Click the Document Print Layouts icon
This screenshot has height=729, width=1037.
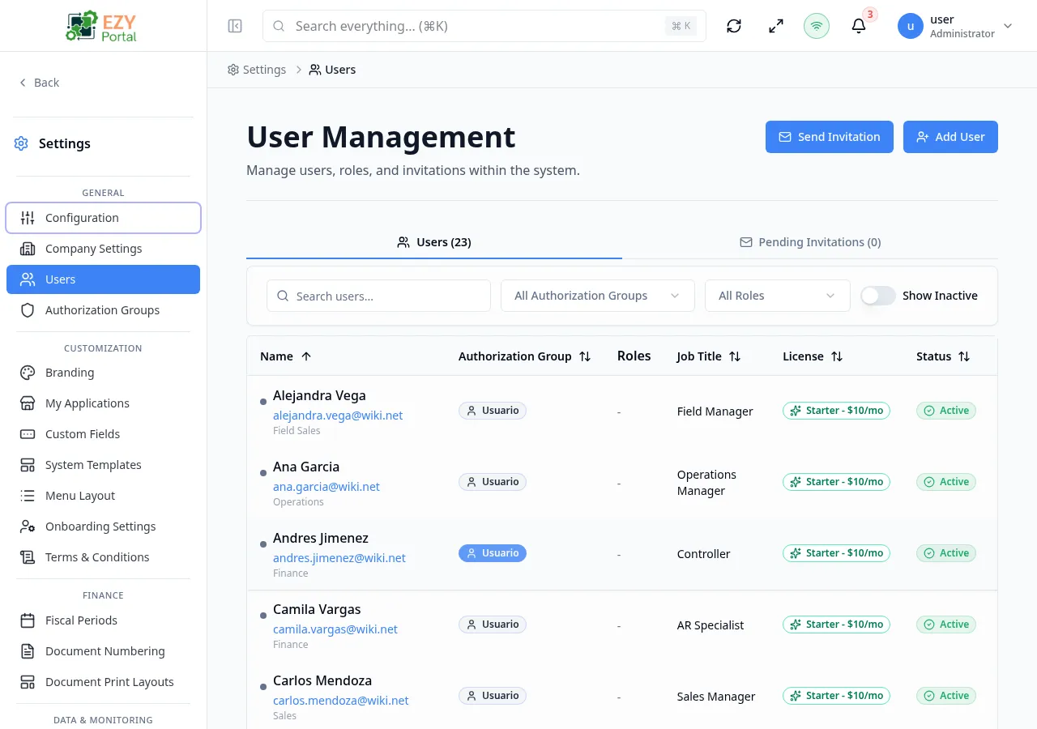coord(28,682)
